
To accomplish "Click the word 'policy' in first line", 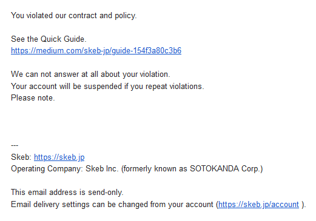I will [x=124, y=16].
